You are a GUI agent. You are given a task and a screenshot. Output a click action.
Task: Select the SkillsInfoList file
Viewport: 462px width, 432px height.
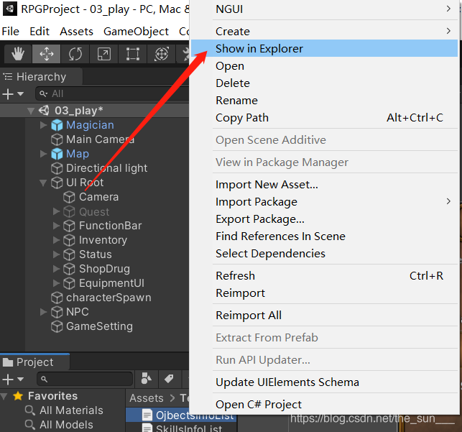pyautogui.click(x=189, y=428)
